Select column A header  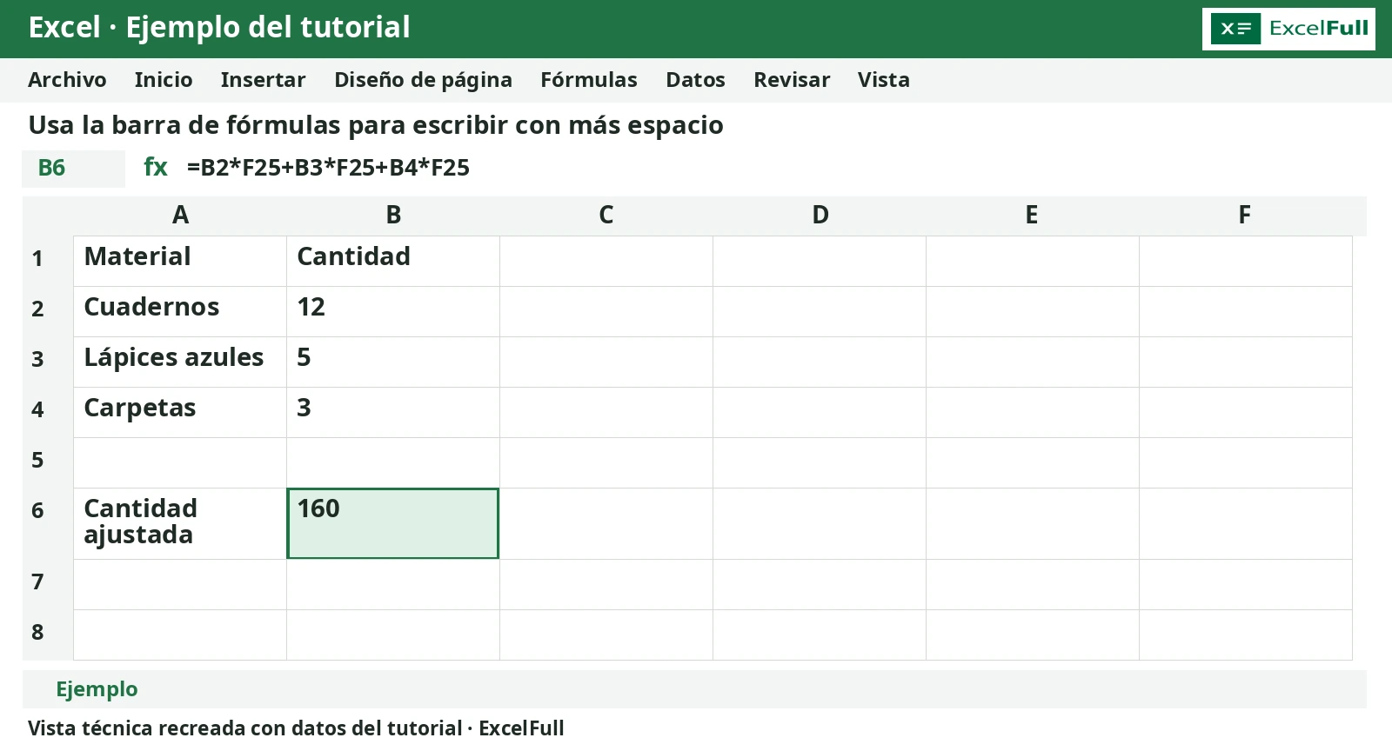180,216
